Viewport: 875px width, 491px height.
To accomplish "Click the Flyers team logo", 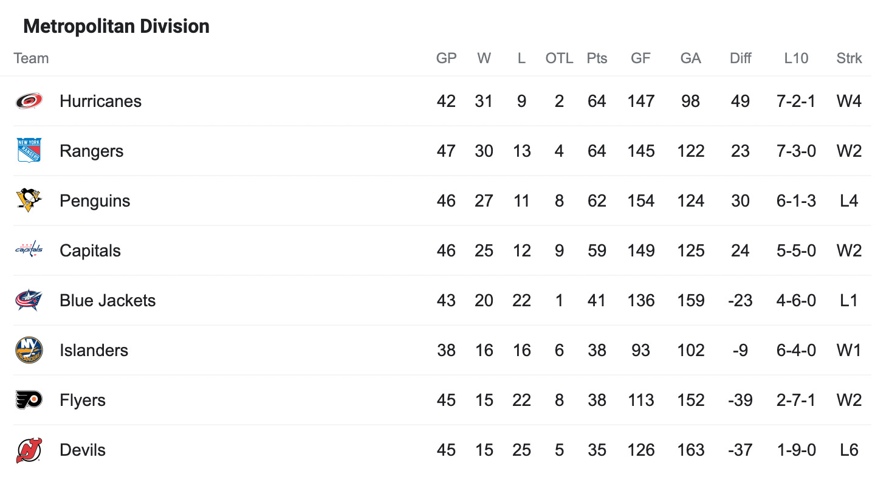I will pos(29,400).
